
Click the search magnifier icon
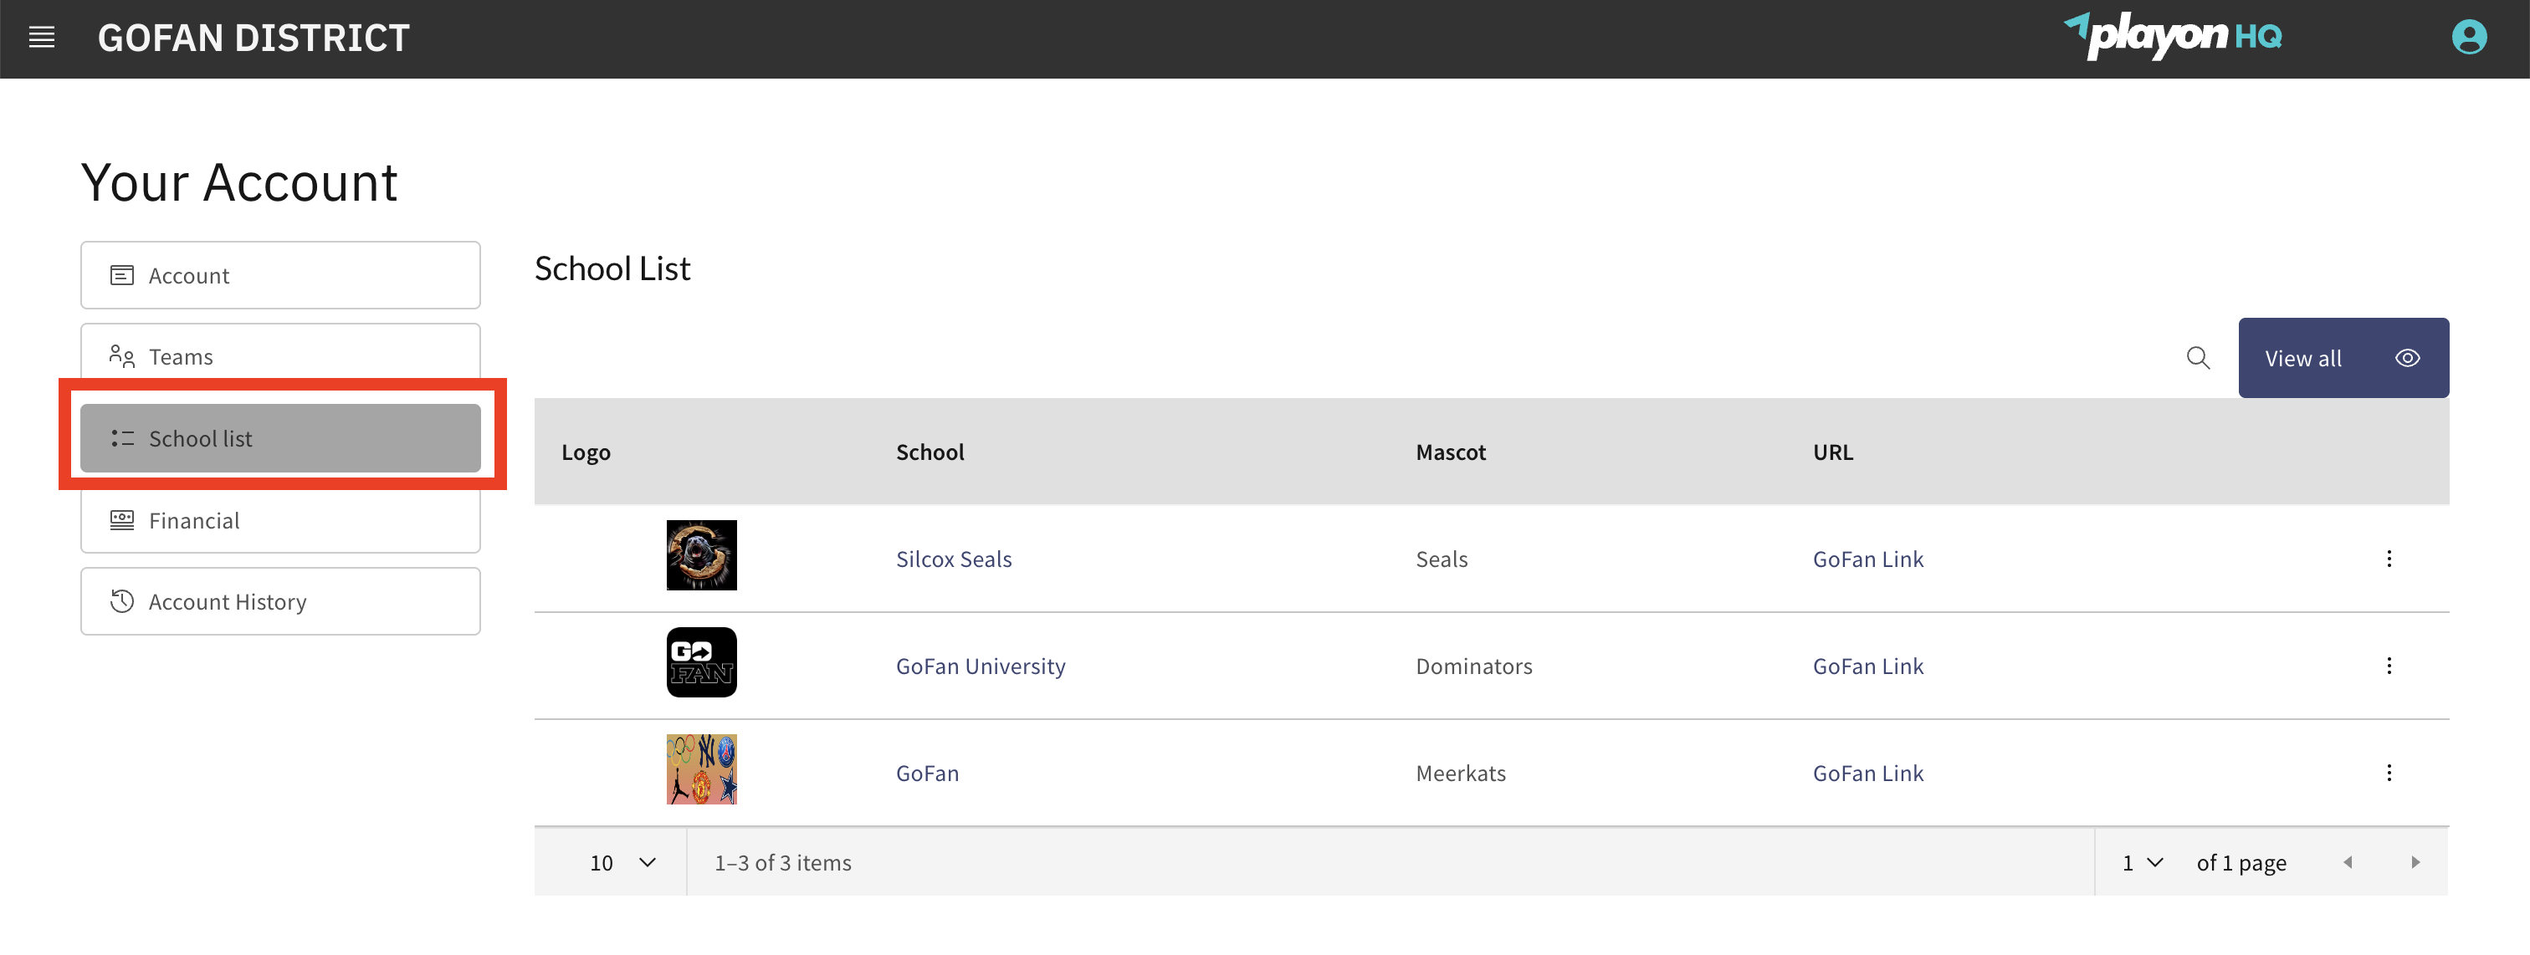pyautogui.click(x=2198, y=358)
